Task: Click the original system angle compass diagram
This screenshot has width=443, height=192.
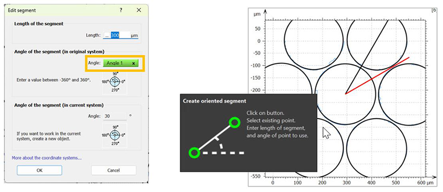Action: click(x=114, y=82)
